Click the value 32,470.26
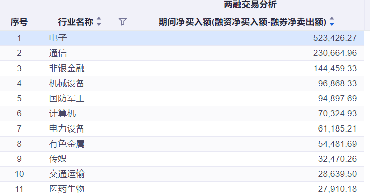 [x=337, y=159]
